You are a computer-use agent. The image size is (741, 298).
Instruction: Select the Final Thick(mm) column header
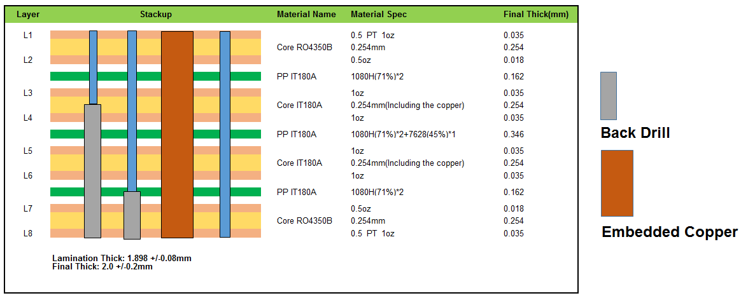pyautogui.click(x=535, y=14)
